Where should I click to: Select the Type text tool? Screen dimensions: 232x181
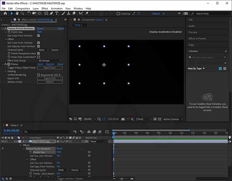57,13
